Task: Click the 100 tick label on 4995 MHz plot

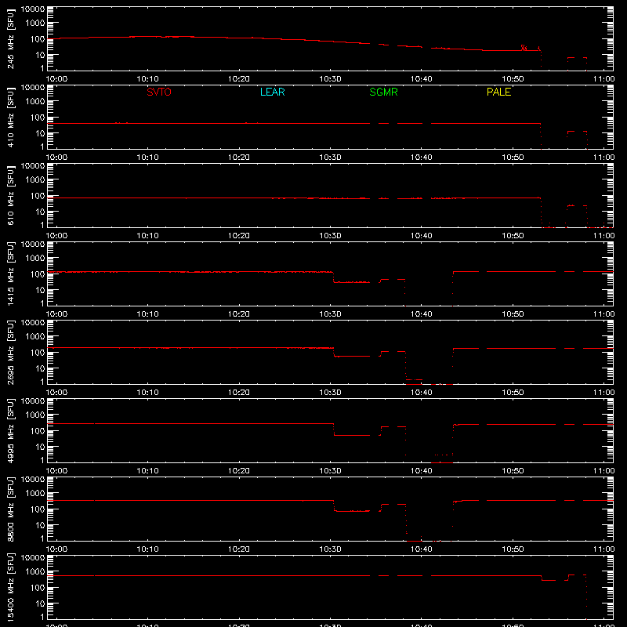Action: (38, 431)
